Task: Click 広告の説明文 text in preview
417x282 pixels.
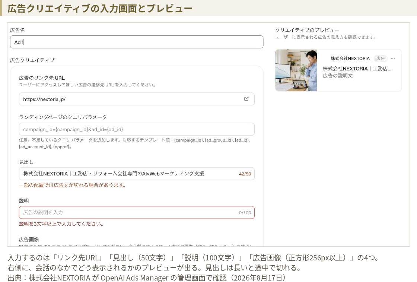Action: tap(338, 76)
